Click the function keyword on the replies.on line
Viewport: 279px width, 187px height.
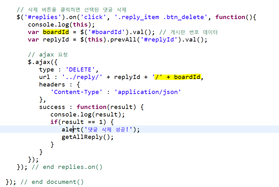(x=230, y=17)
